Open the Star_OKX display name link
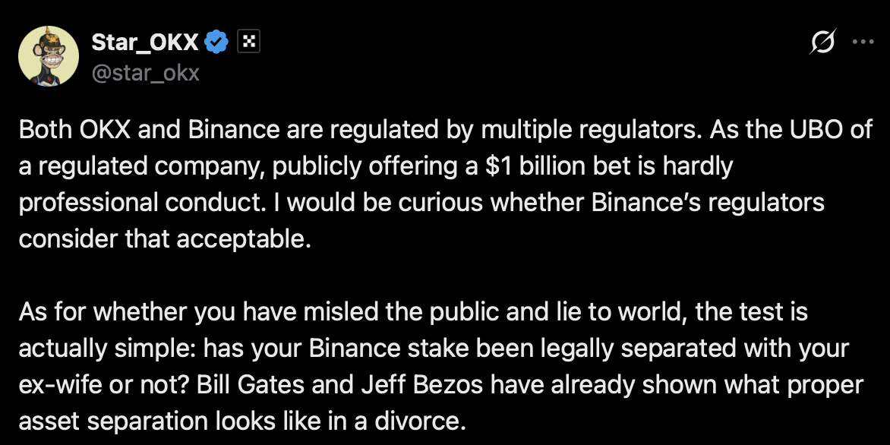 click(x=145, y=43)
